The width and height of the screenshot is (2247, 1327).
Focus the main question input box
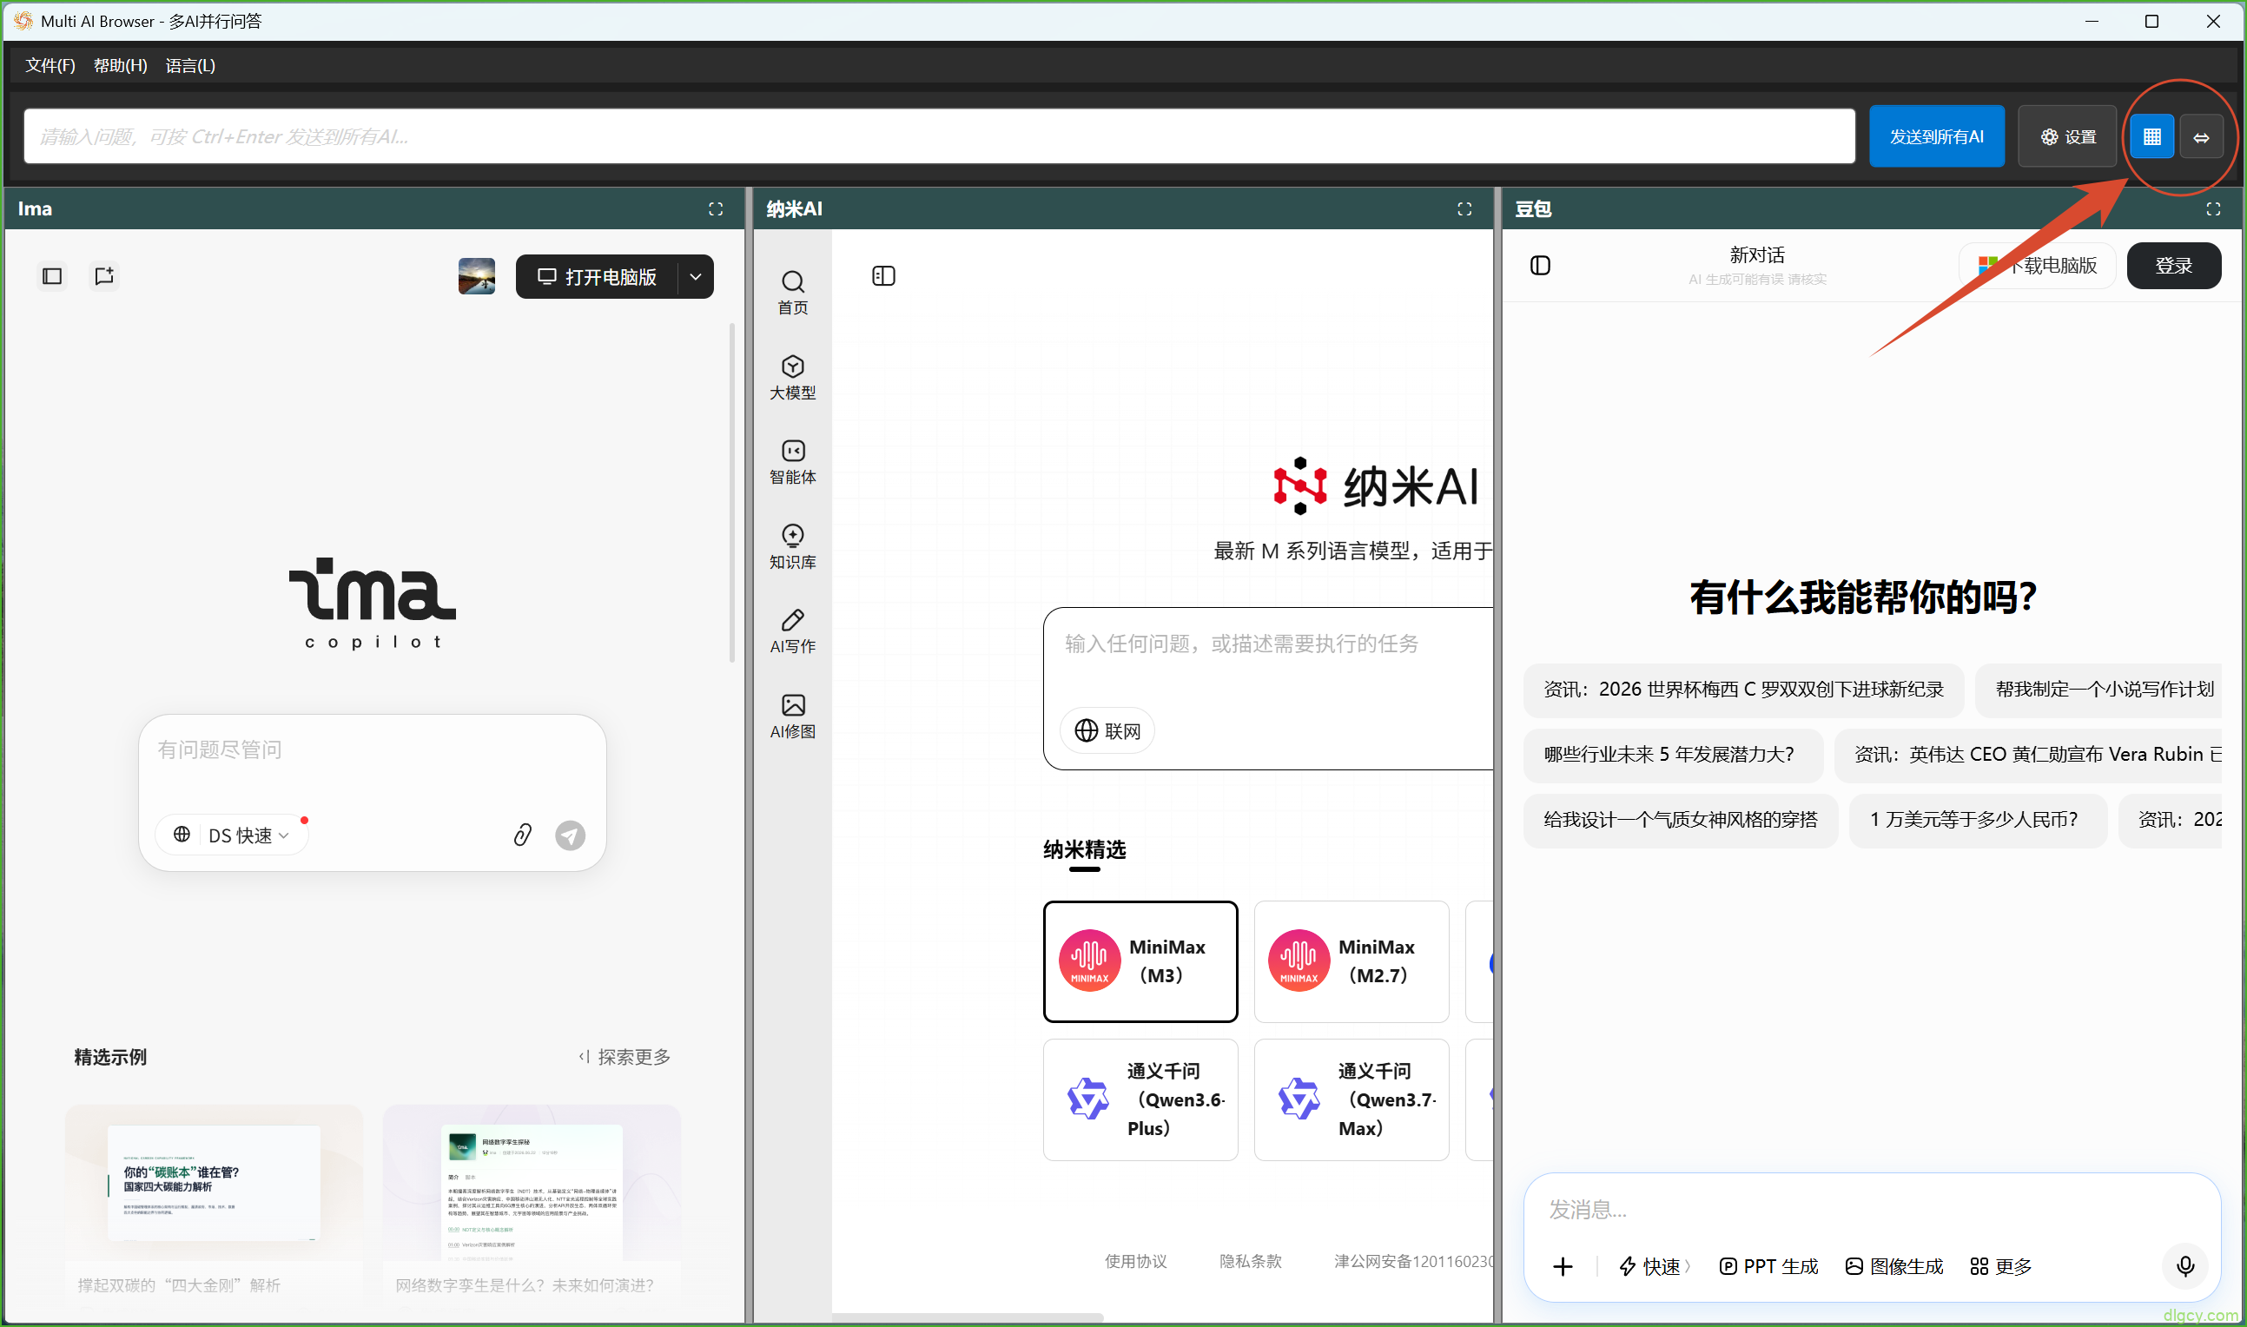[940, 137]
